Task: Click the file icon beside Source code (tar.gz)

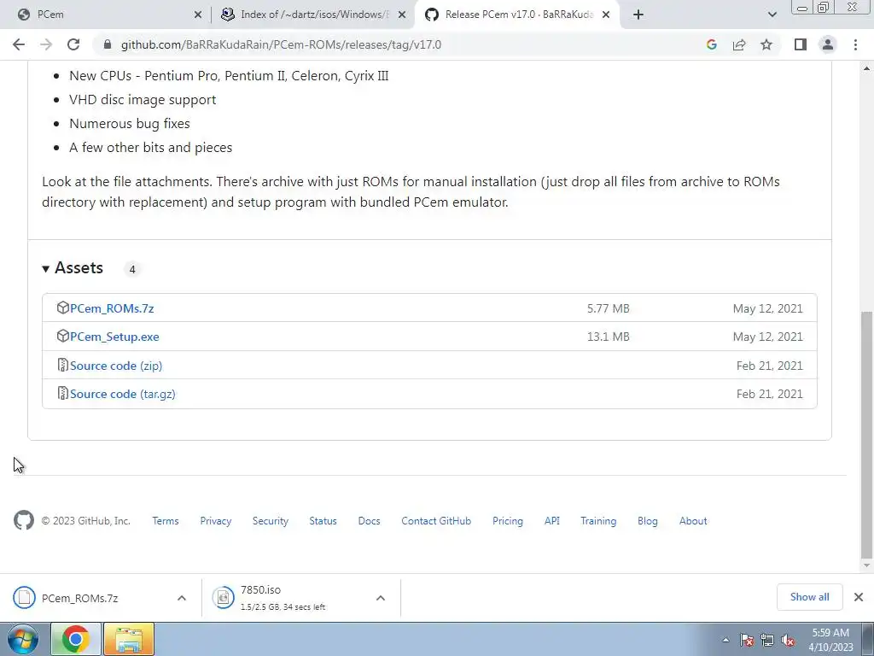Action: [x=62, y=393]
